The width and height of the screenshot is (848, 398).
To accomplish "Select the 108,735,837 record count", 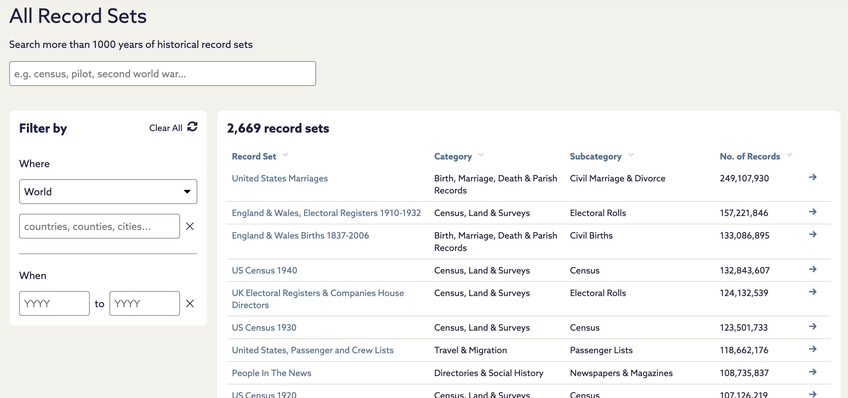I will click(744, 373).
